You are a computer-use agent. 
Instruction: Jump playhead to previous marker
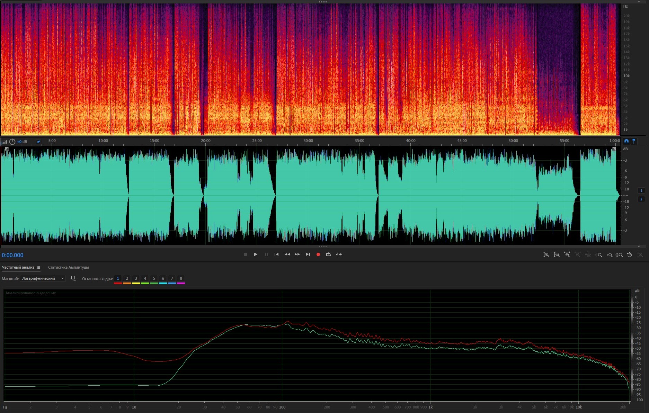276,254
